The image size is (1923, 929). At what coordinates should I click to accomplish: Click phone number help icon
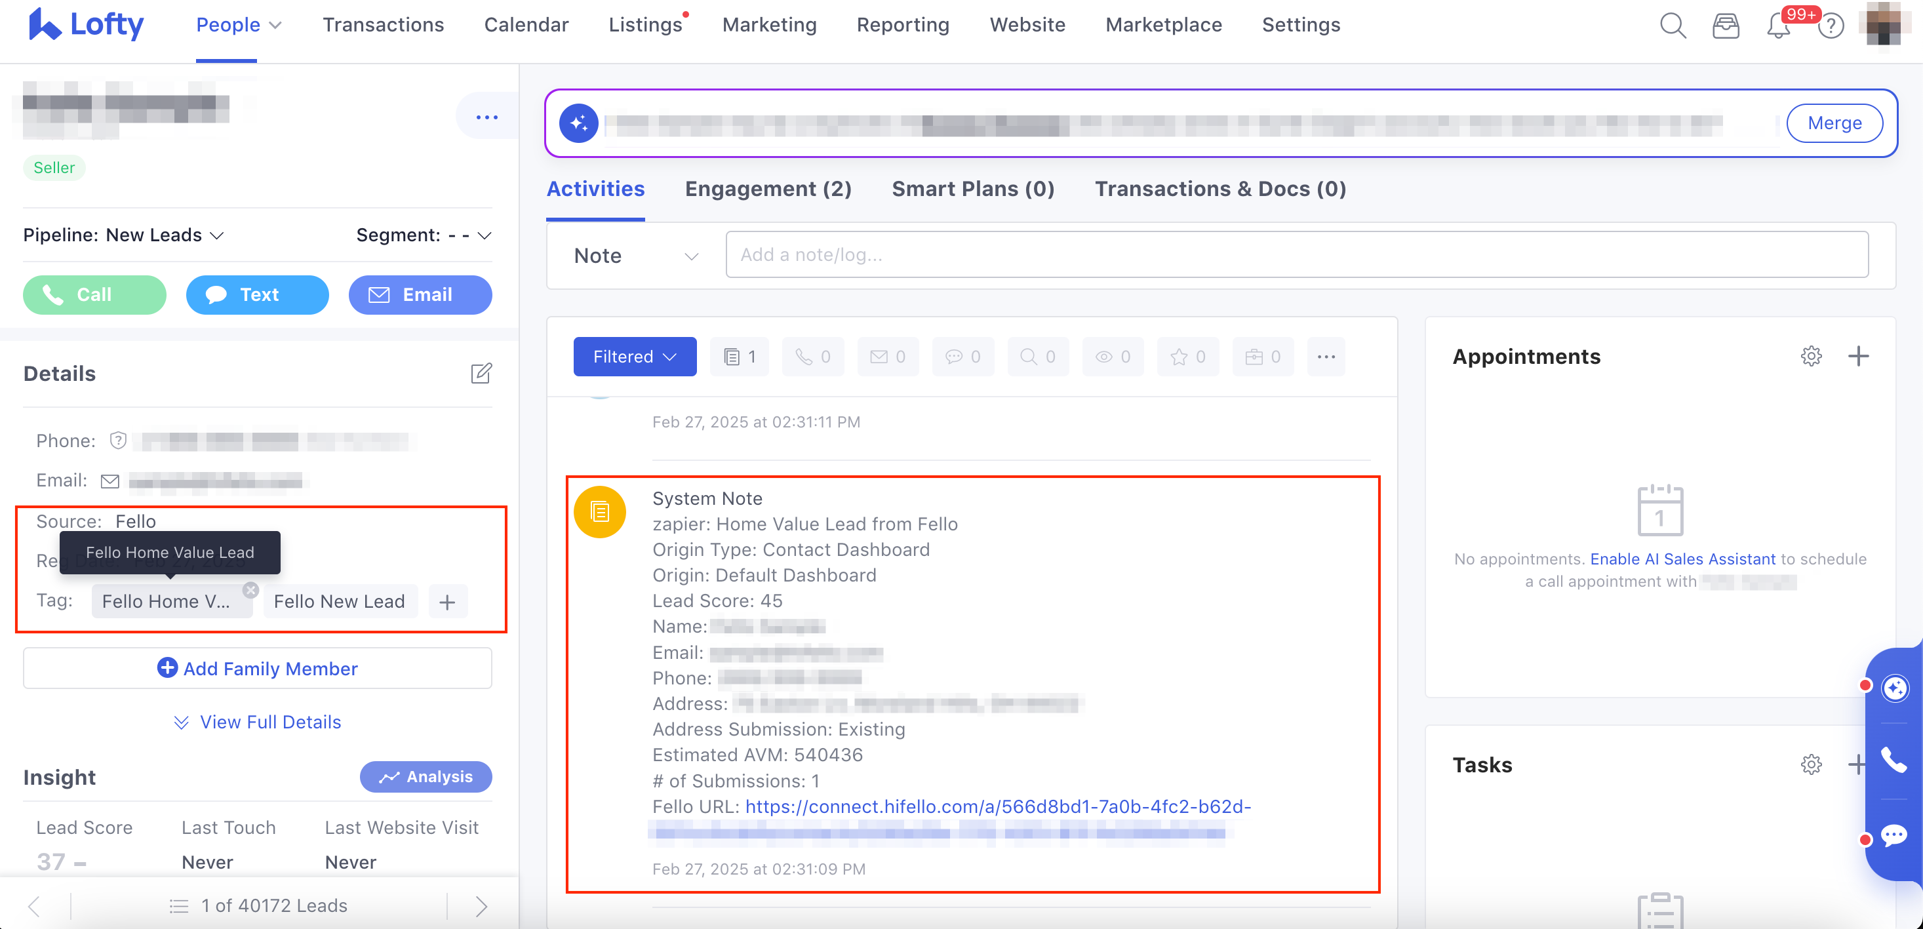click(x=118, y=441)
